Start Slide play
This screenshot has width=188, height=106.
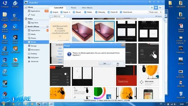coord(100,12)
